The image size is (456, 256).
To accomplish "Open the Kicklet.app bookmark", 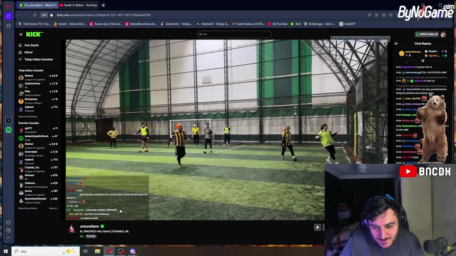I will pos(320,24).
